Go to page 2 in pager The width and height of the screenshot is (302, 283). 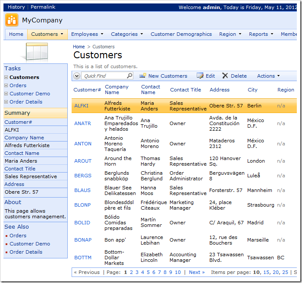coord(131,272)
